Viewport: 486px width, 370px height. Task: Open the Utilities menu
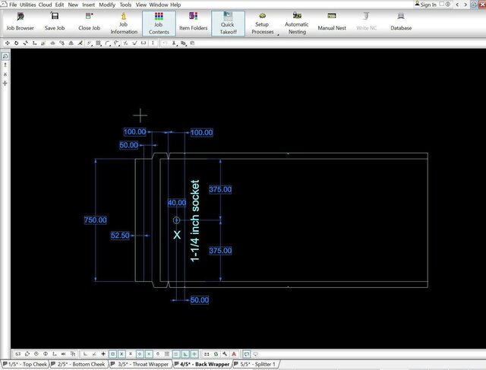click(x=28, y=5)
